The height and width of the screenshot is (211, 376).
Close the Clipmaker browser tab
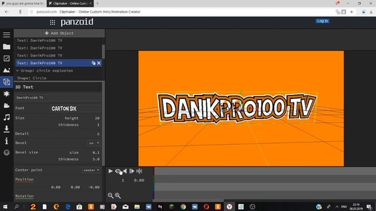90,4
